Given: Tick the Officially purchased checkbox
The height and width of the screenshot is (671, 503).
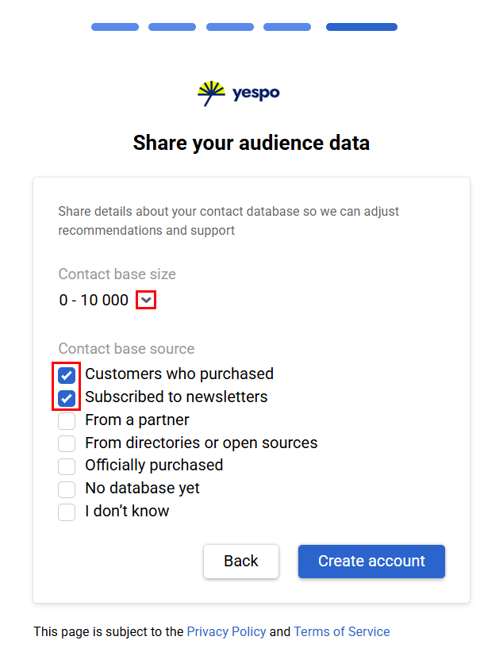Looking at the screenshot, I should pyautogui.click(x=67, y=466).
